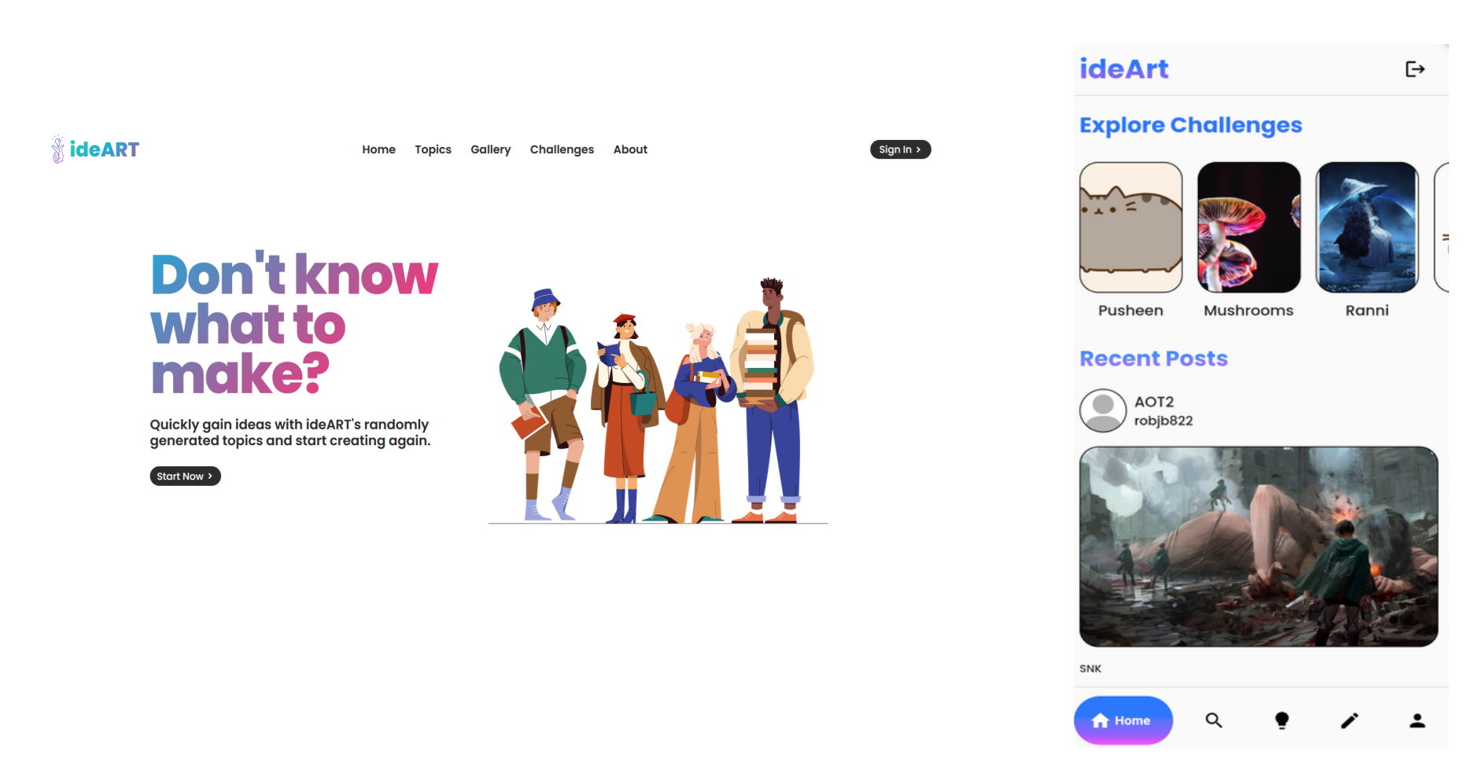The height and width of the screenshot is (784, 1475).
Task: Click the Start Now button
Action: (x=185, y=476)
